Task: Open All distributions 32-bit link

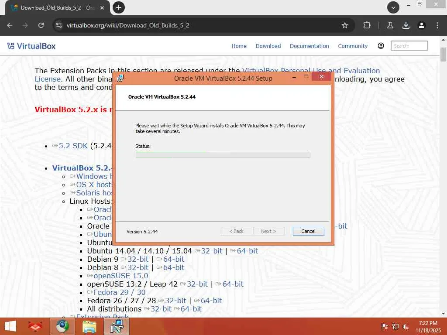Action: (161, 309)
